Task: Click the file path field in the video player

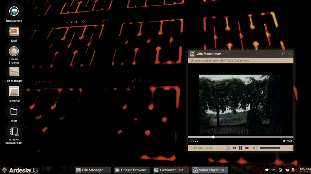Action: (x=241, y=60)
